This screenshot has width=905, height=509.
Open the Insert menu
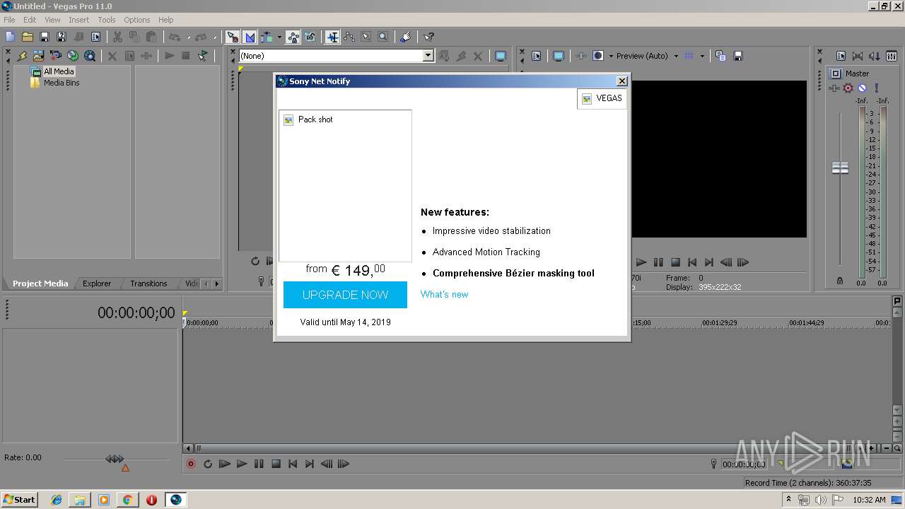[x=79, y=20]
